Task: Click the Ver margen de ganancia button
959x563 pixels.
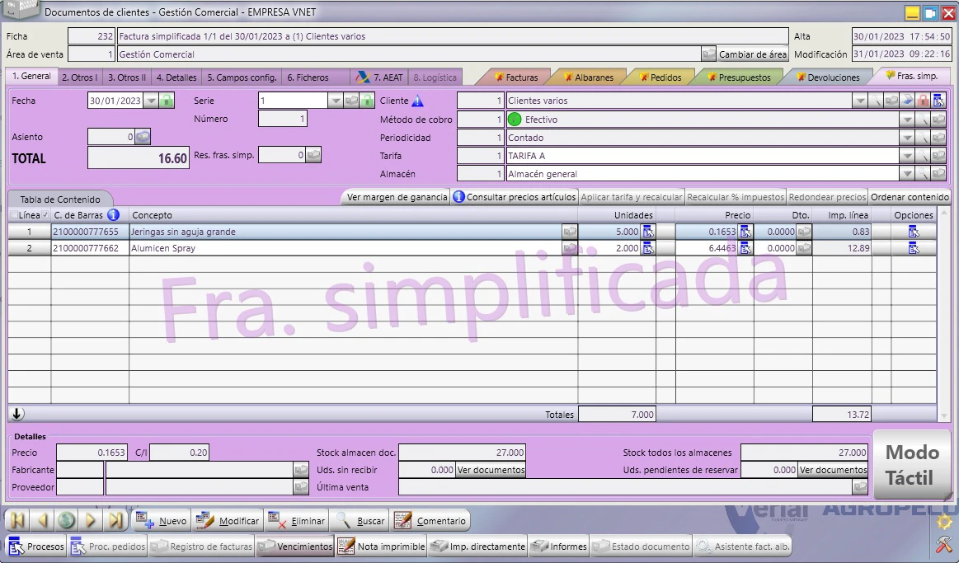Action: click(397, 197)
